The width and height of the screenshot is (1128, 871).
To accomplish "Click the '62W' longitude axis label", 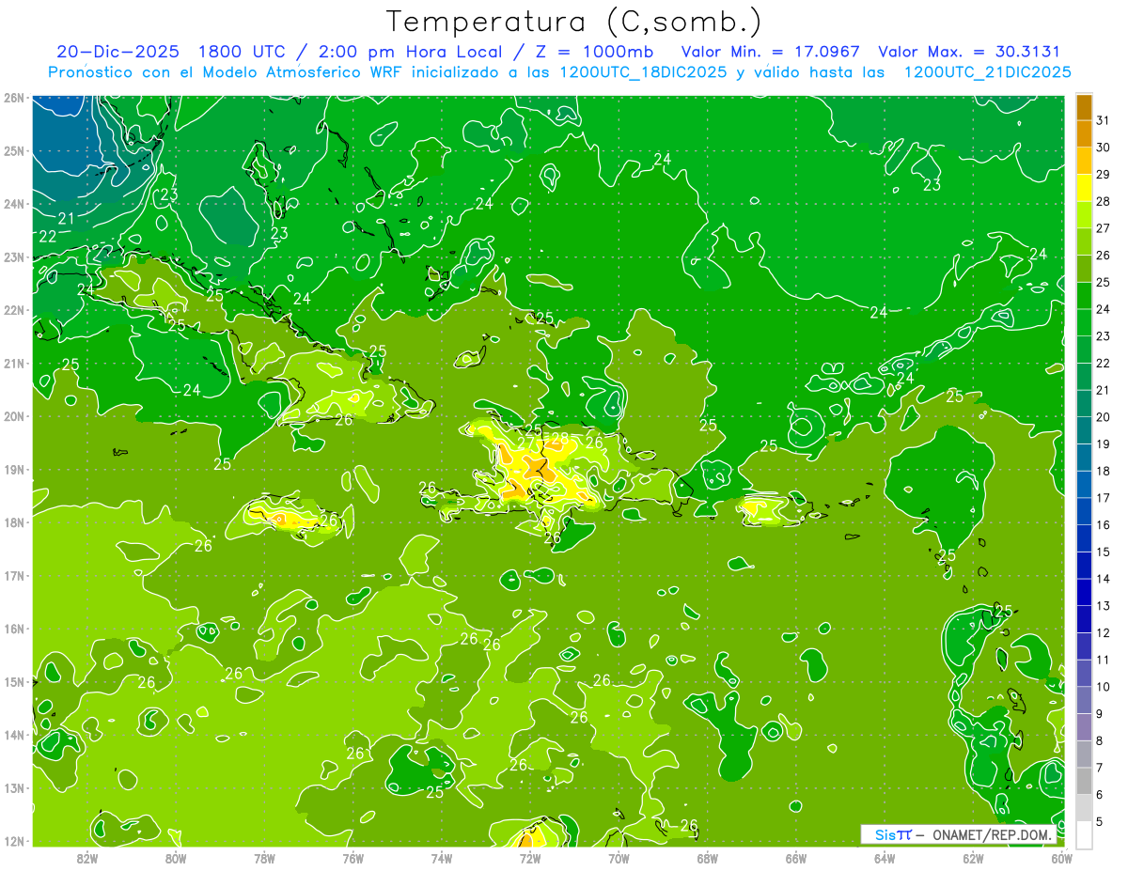I will (973, 858).
